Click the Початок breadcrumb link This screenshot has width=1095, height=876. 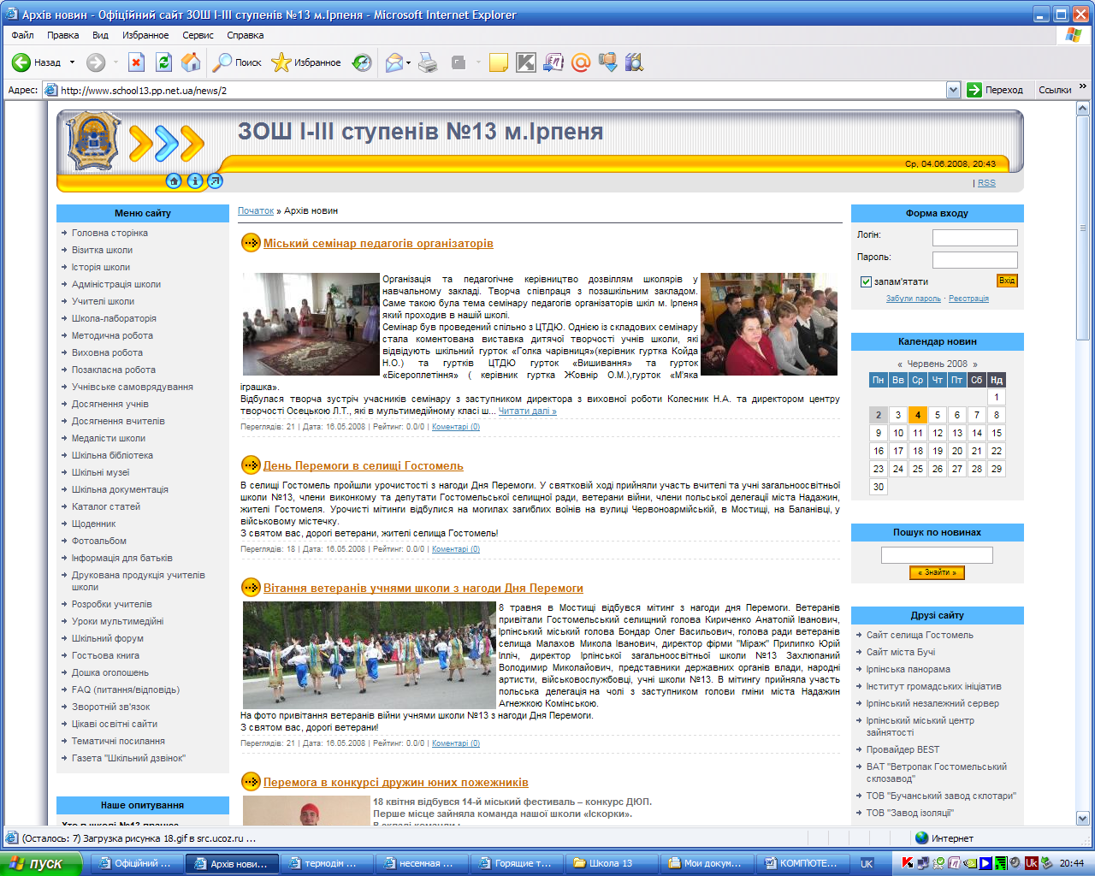(256, 210)
